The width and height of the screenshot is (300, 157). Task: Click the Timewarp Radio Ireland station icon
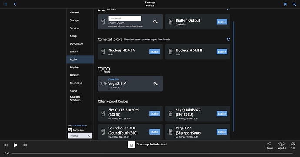[131, 145]
